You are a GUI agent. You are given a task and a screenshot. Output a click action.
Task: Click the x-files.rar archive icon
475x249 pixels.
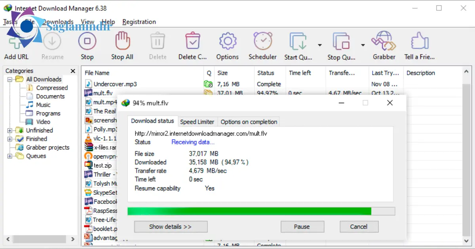click(88, 147)
